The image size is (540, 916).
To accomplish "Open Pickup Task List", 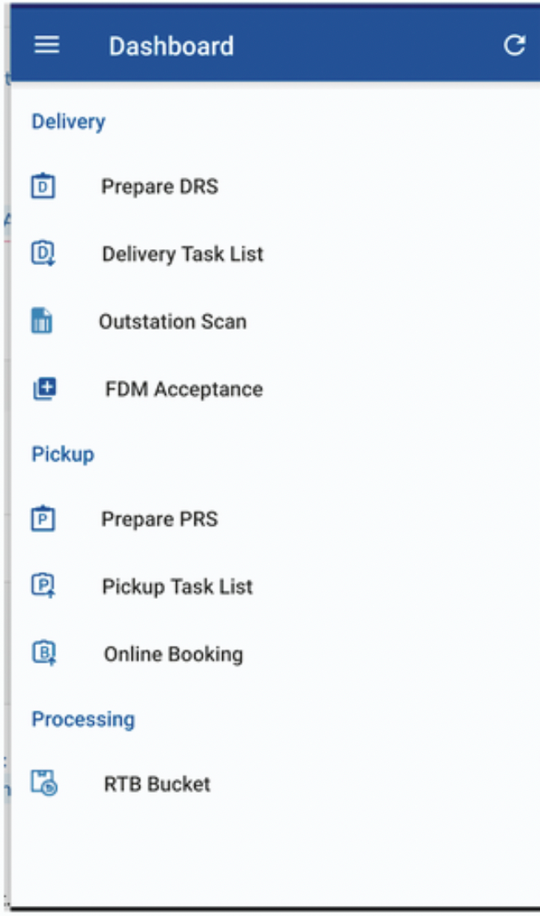I will [x=177, y=586].
